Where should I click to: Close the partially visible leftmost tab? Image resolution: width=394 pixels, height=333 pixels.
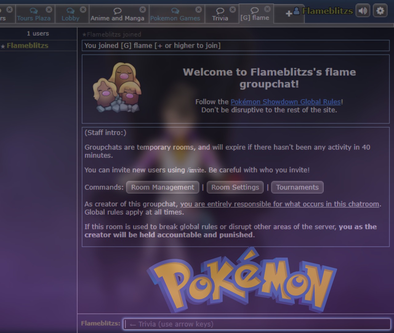[x=10, y=10]
